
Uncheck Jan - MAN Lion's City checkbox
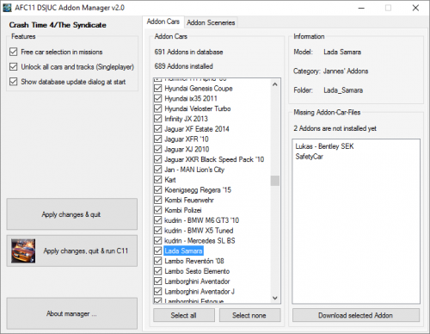(158, 170)
